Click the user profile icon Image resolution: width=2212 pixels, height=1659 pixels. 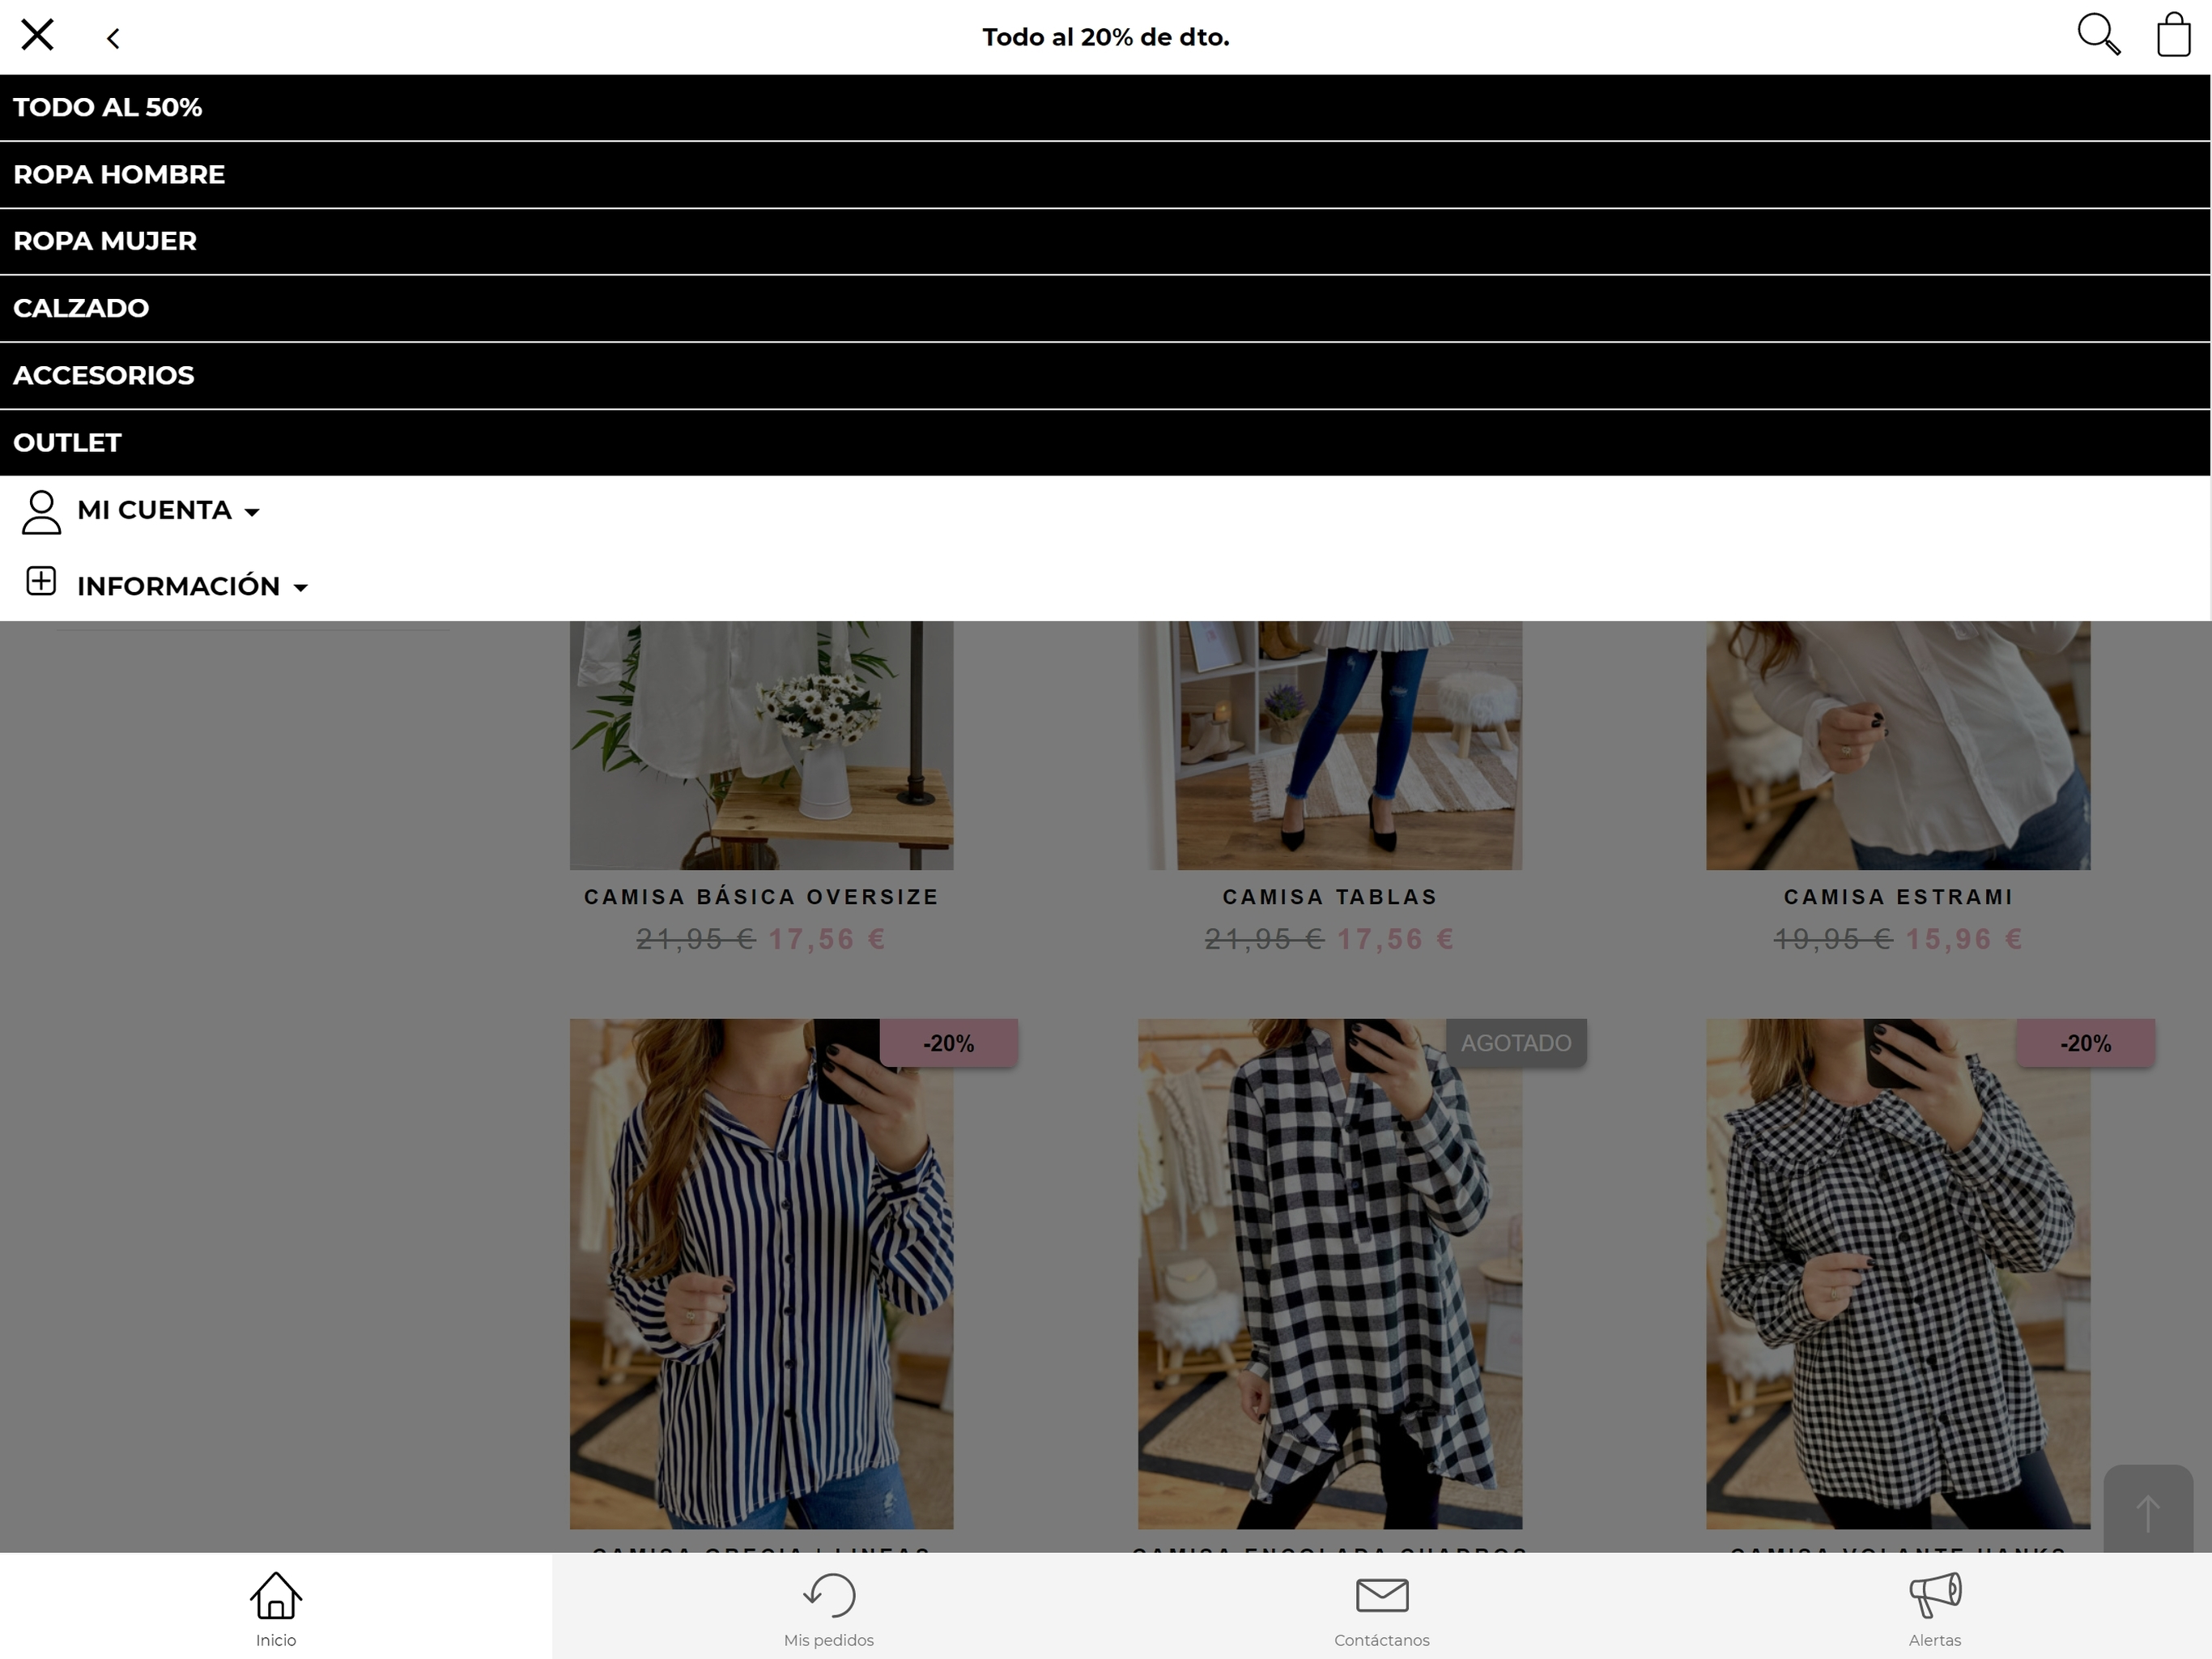tap(41, 511)
